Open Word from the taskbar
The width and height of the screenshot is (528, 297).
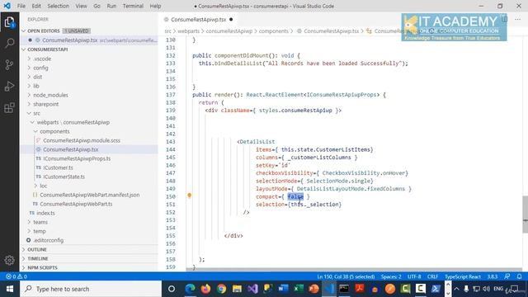point(283,289)
